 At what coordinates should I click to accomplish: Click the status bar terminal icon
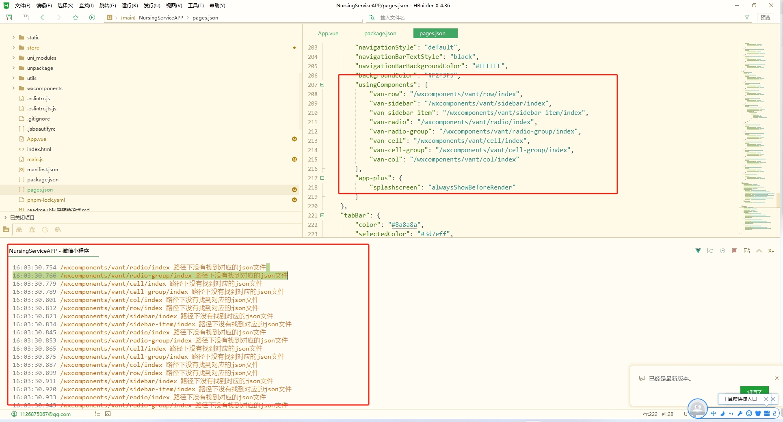pyautogui.click(x=108, y=414)
